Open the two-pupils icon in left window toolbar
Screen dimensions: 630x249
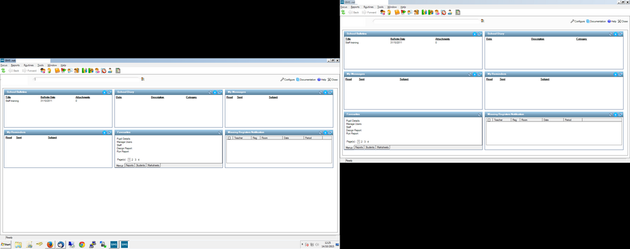(43, 70)
